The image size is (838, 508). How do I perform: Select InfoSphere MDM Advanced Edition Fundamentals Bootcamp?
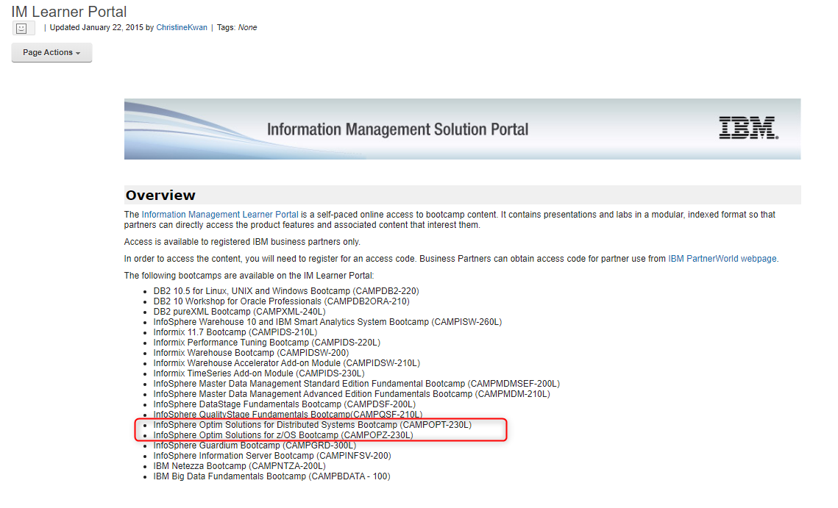pyautogui.click(x=352, y=394)
